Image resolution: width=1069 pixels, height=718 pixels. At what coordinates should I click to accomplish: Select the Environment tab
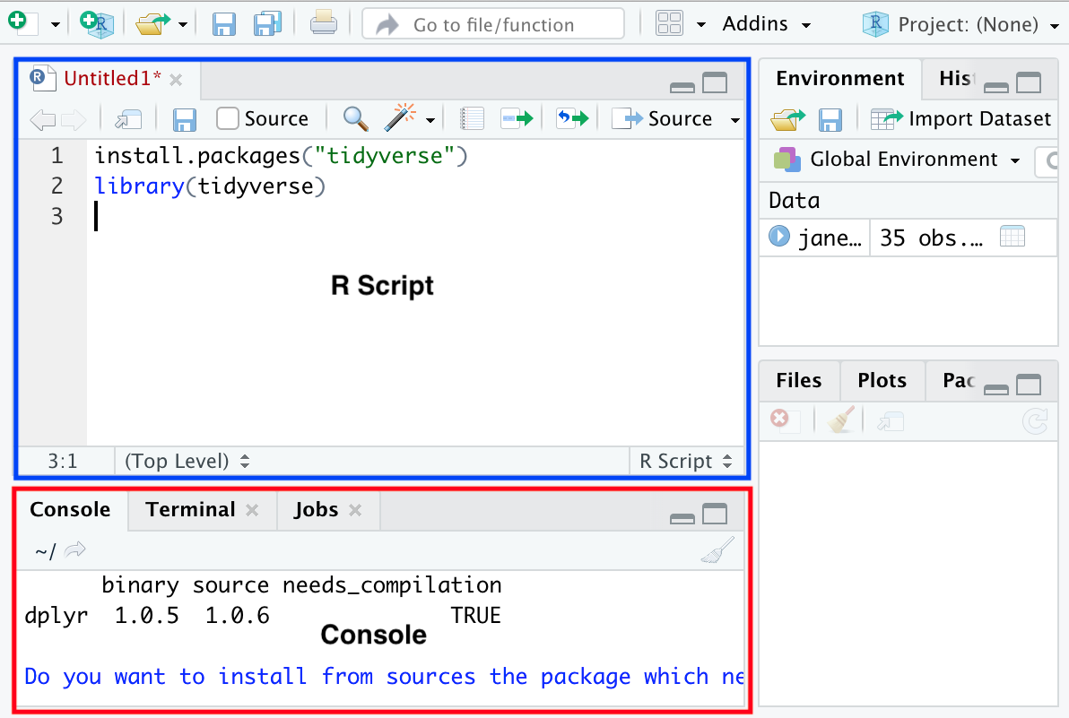840,78
